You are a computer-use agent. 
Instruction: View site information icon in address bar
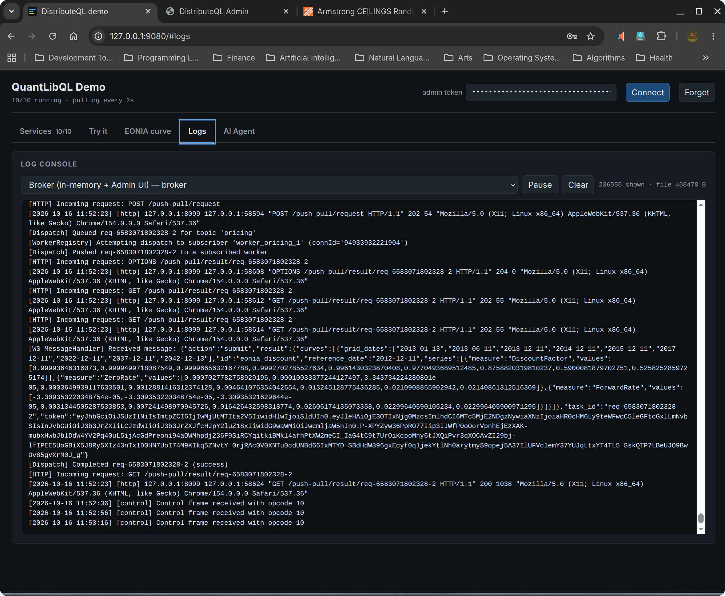(98, 36)
